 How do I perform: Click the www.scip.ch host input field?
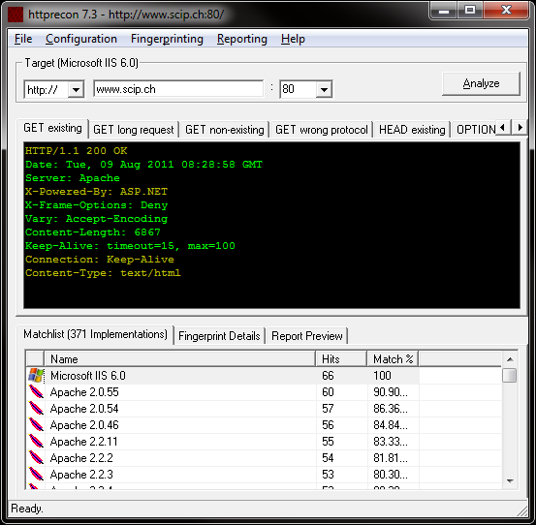[x=178, y=89]
